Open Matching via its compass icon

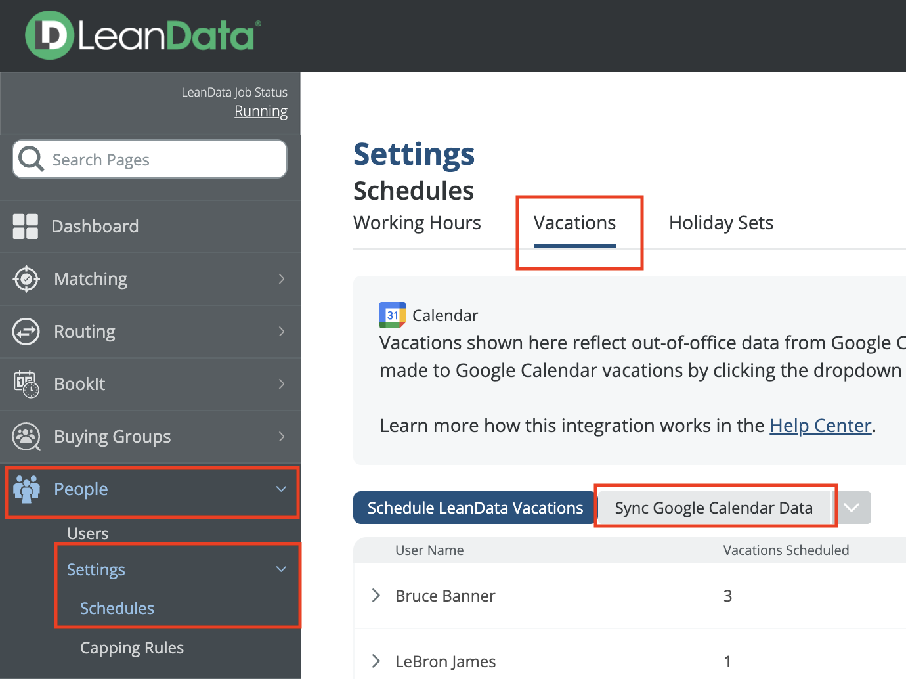[x=26, y=279]
